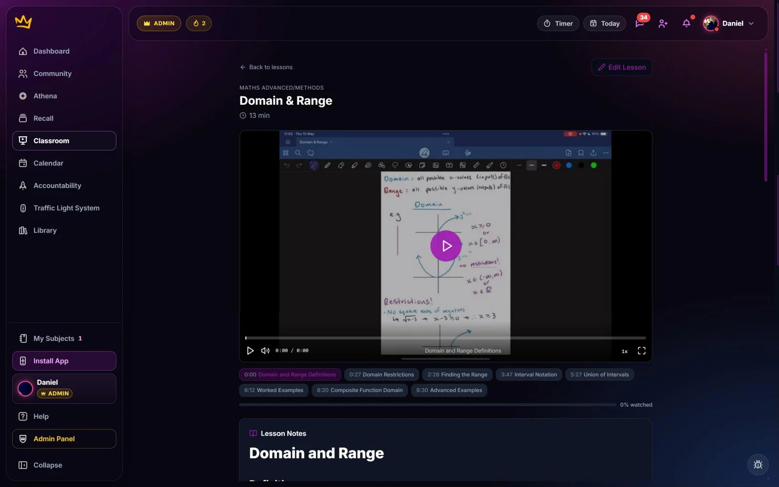
Task: Click the small play button in the video controls
Action: click(x=250, y=351)
